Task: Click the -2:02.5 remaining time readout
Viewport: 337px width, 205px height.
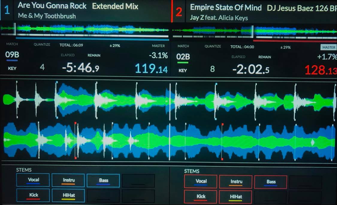Action: (251, 70)
